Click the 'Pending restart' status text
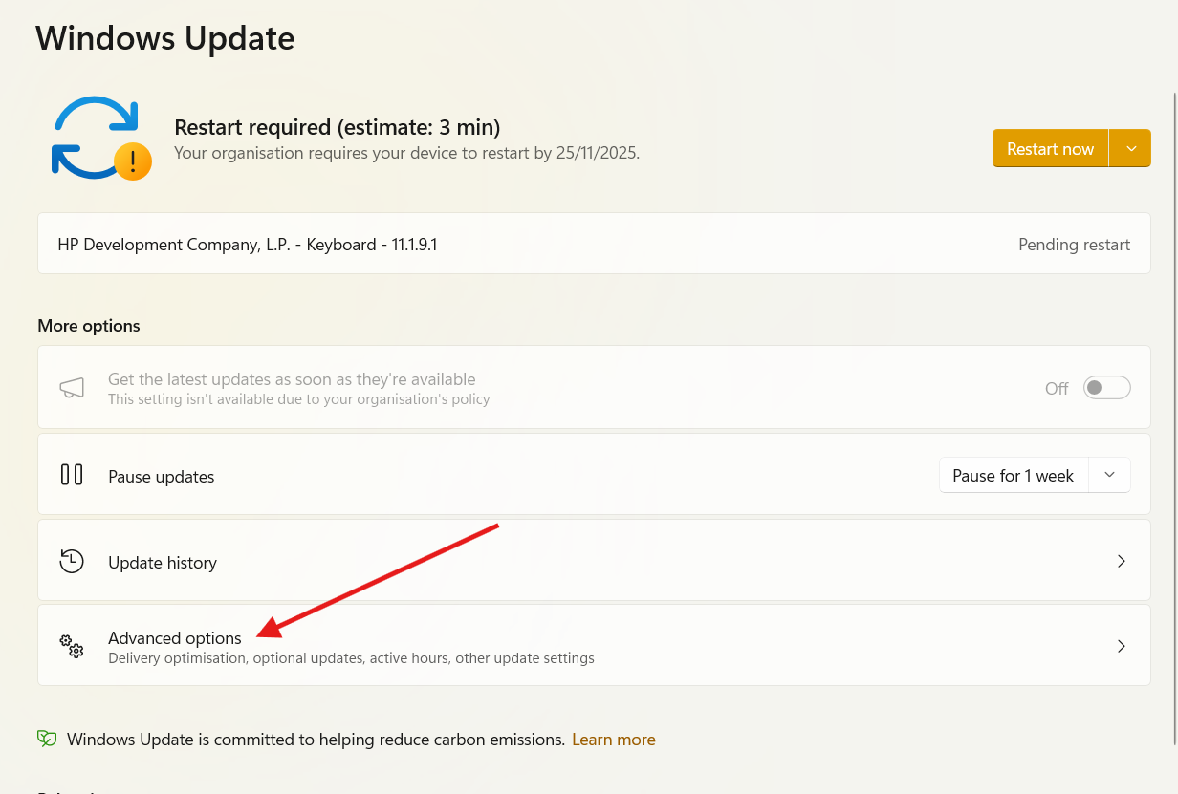This screenshot has height=794, width=1178. pos(1074,245)
